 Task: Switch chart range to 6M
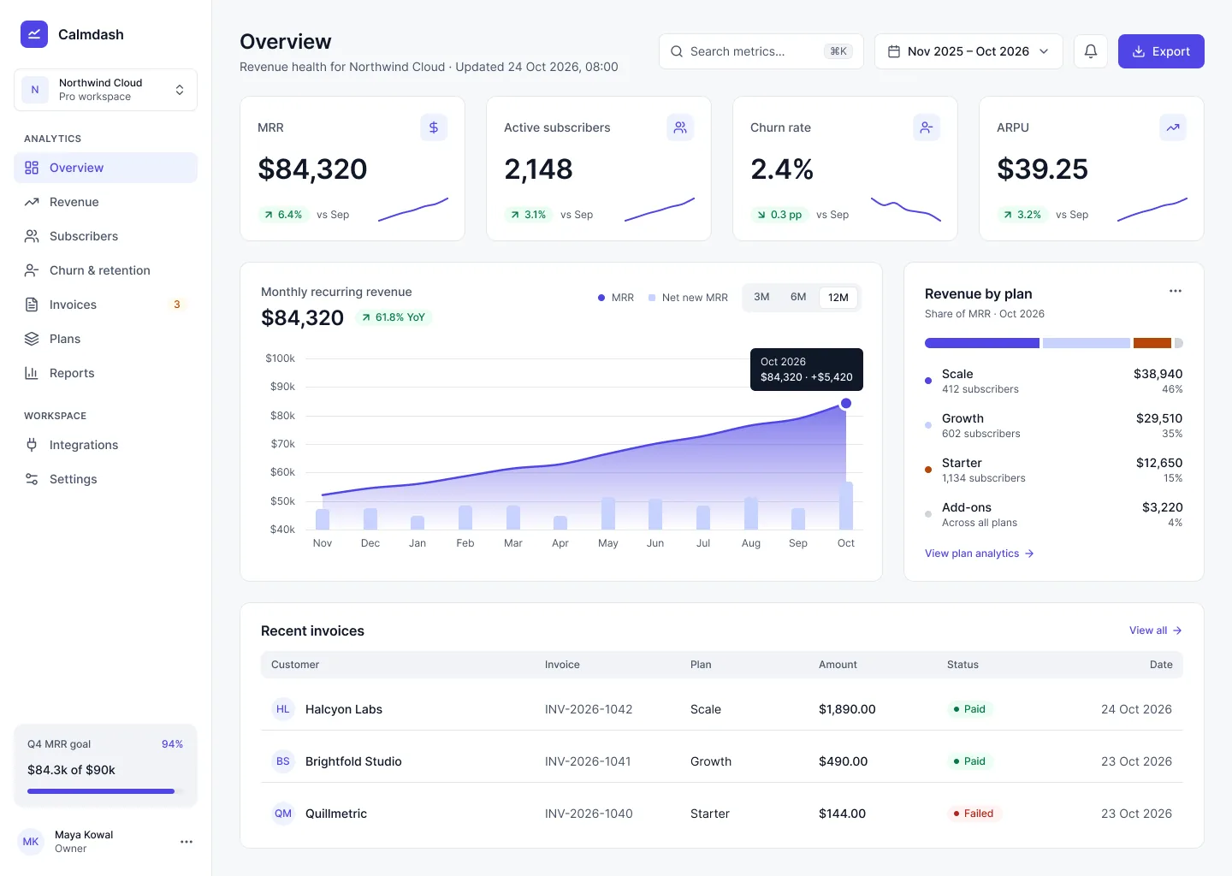pos(798,298)
